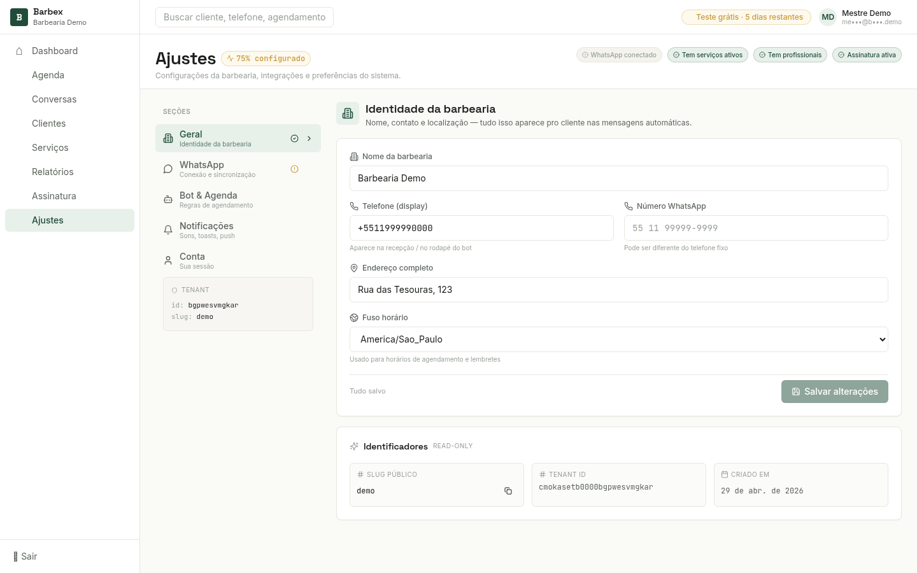Click the Tem profissionais chip
The height and width of the screenshot is (573, 917).
[x=790, y=55]
